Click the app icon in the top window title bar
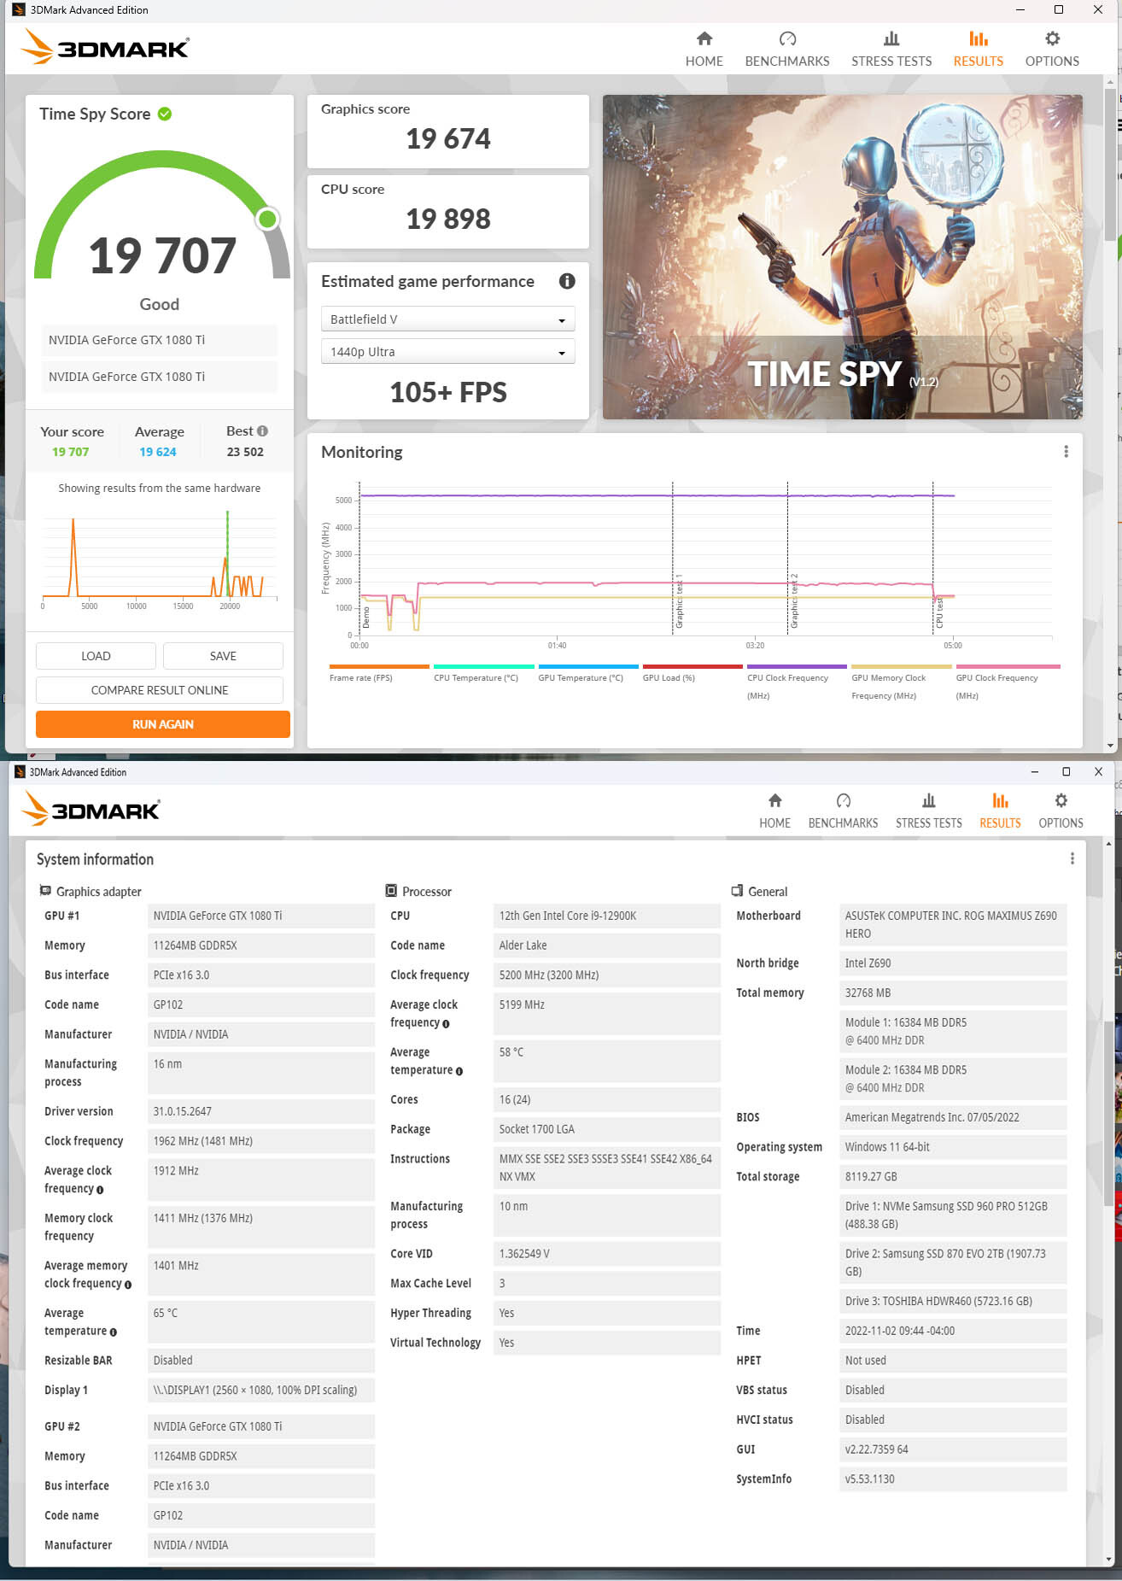1122x1581 pixels. 19,10
